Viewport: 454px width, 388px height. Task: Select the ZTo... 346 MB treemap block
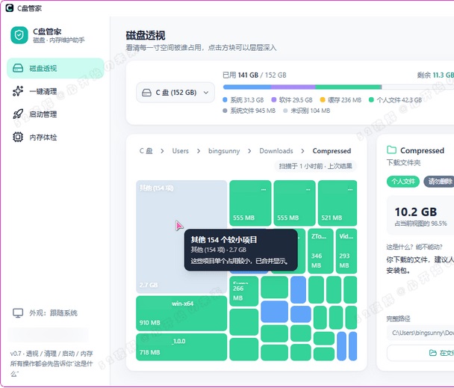tap(320, 251)
